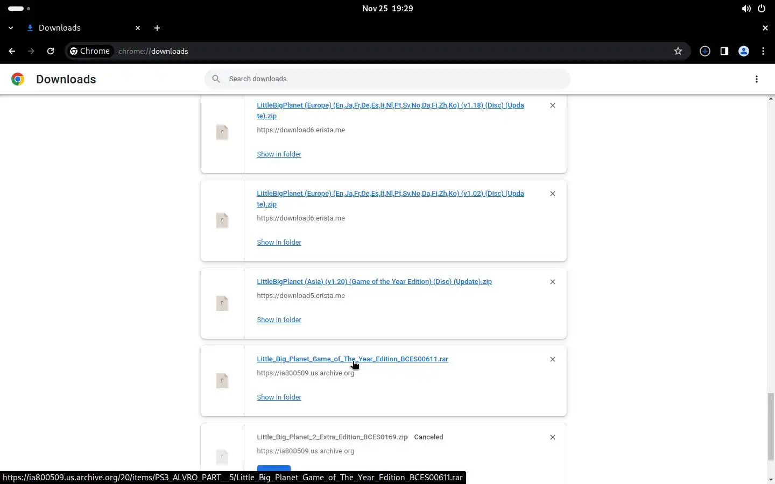Go back to previous page
Screen dimensions: 775x484
[x=12, y=51]
